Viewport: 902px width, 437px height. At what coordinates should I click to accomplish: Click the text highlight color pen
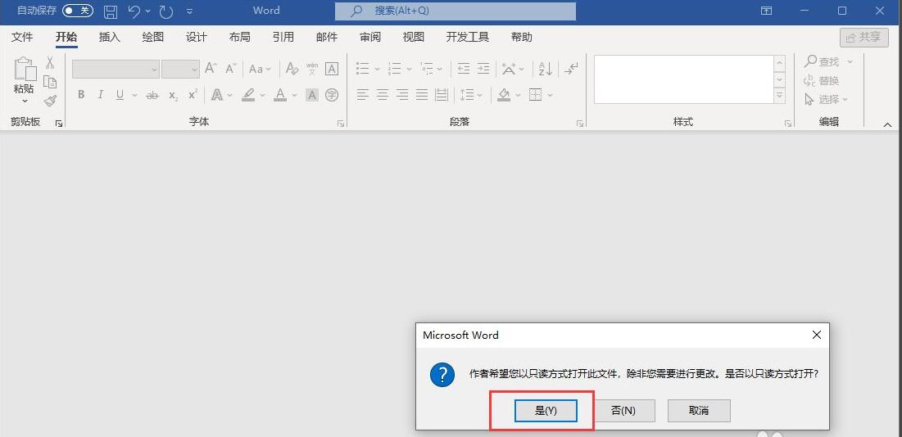[x=248, y=95]
